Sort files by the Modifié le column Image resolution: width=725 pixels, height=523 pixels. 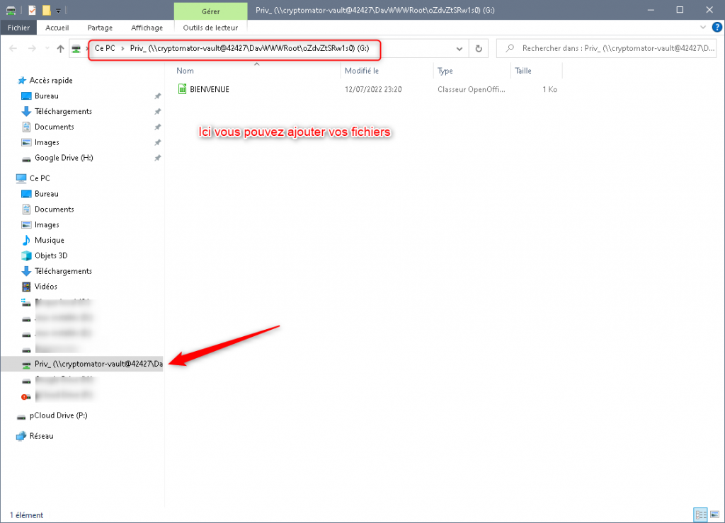[362, 71]
